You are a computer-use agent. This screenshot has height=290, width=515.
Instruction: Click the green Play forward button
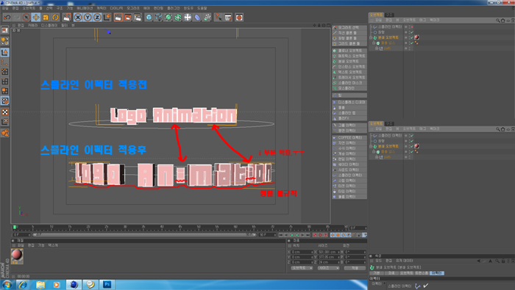pos(297,235)
